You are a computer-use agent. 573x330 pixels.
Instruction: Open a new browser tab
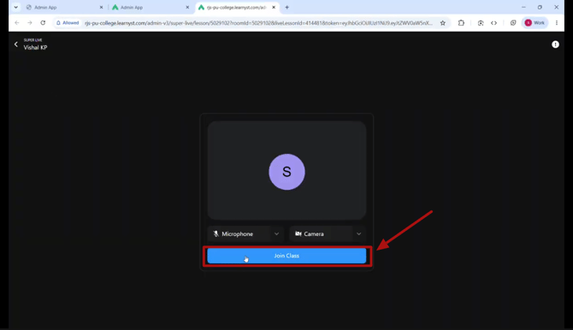[286, 8]
